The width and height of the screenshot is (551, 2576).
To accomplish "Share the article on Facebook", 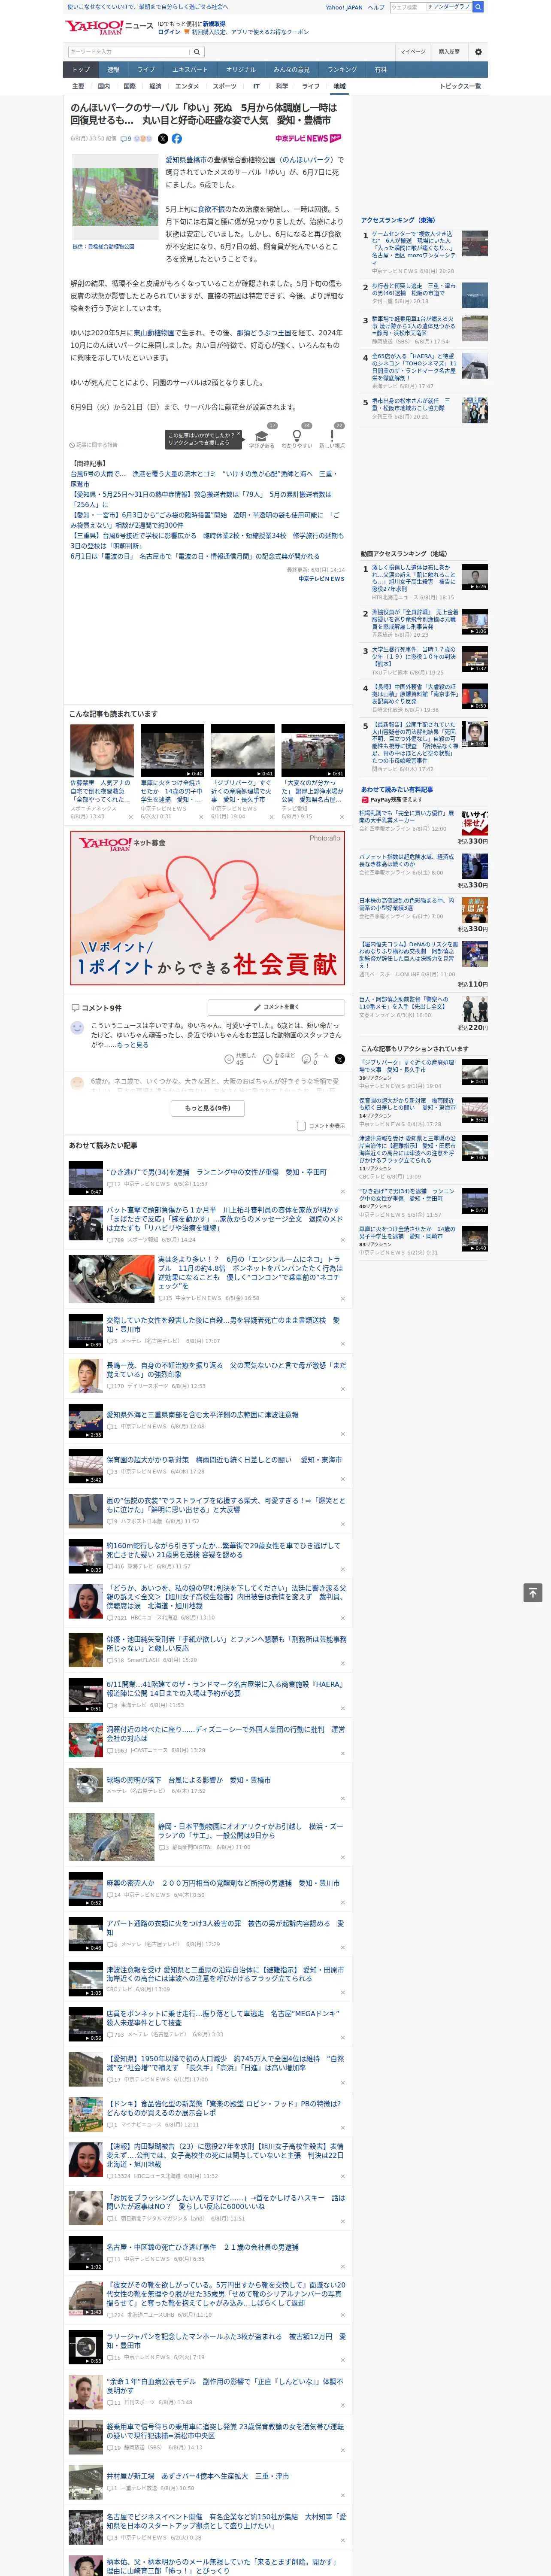I will tap(177, 139).
